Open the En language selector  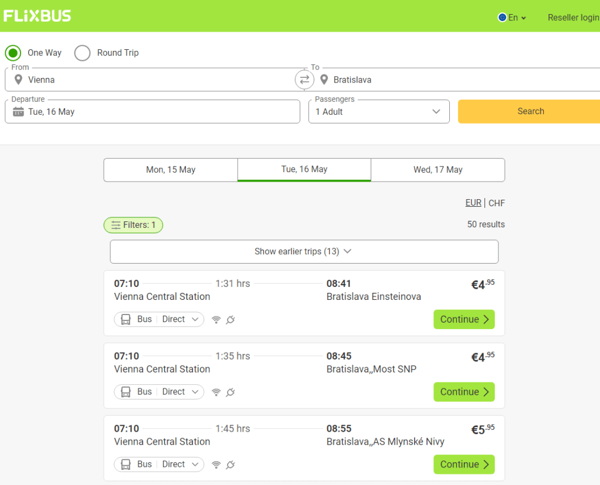click(512, 18)
